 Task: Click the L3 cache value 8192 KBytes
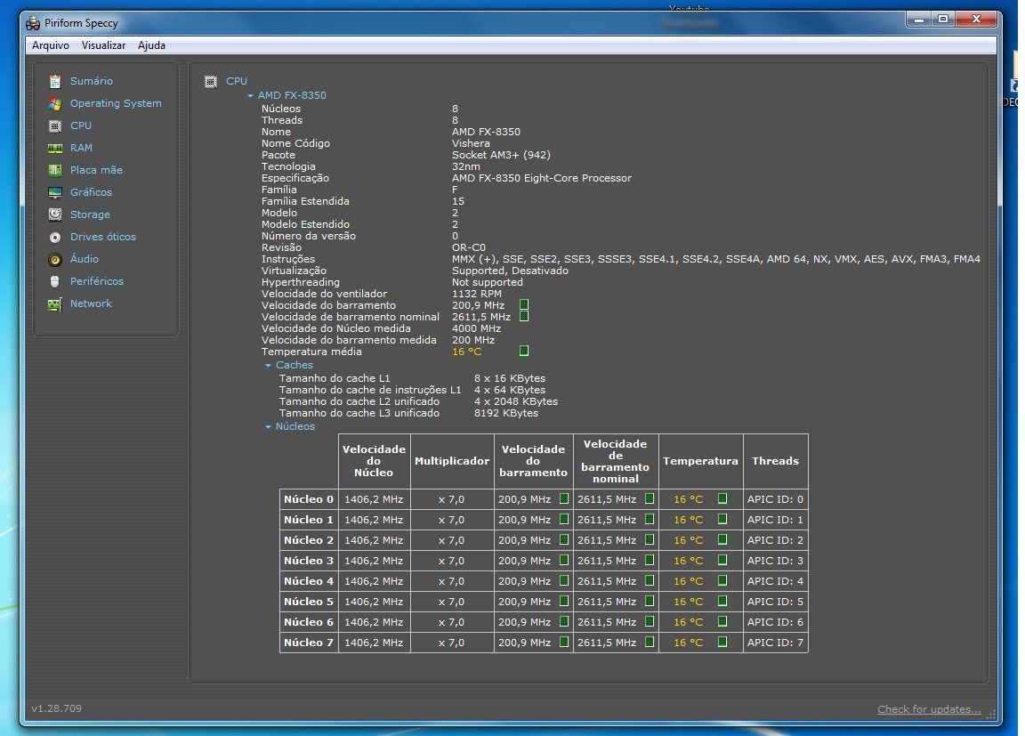(506, 413)
